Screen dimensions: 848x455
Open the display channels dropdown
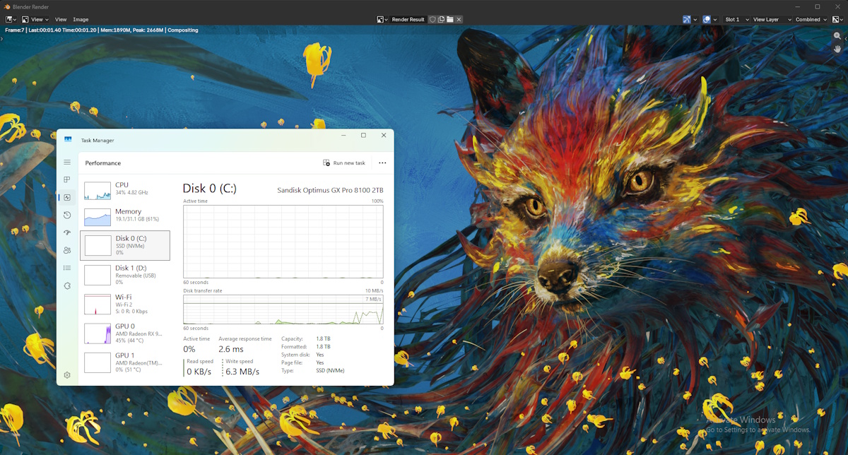coord(838,19)
